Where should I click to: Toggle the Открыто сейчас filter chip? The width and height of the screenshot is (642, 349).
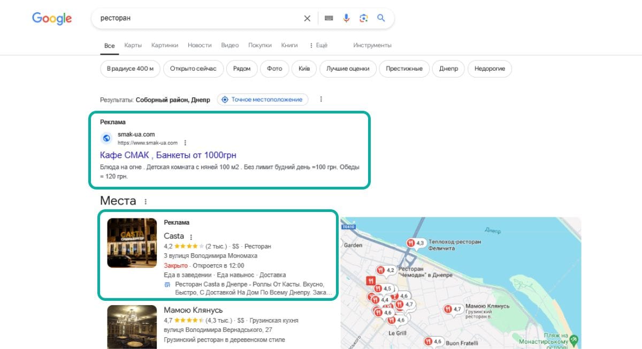pos(193,69)
